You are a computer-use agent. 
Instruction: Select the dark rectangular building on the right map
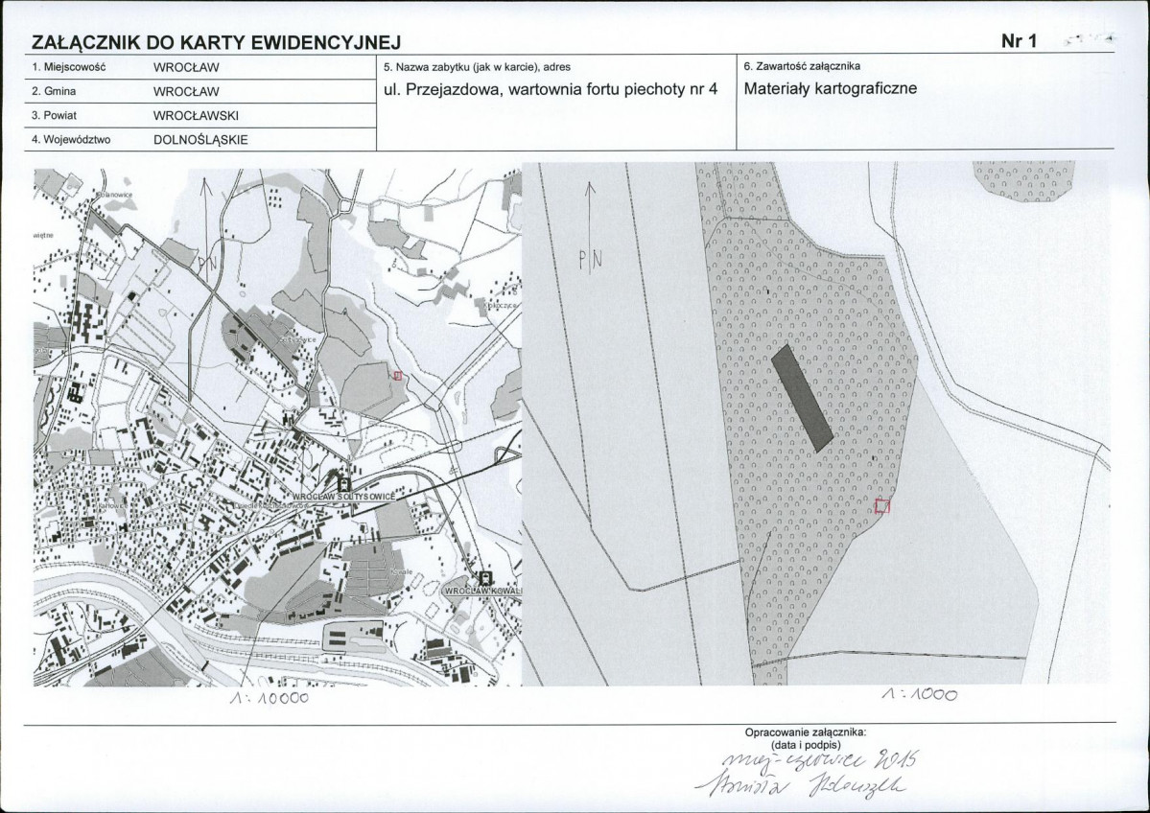click(x=803, y=399)
